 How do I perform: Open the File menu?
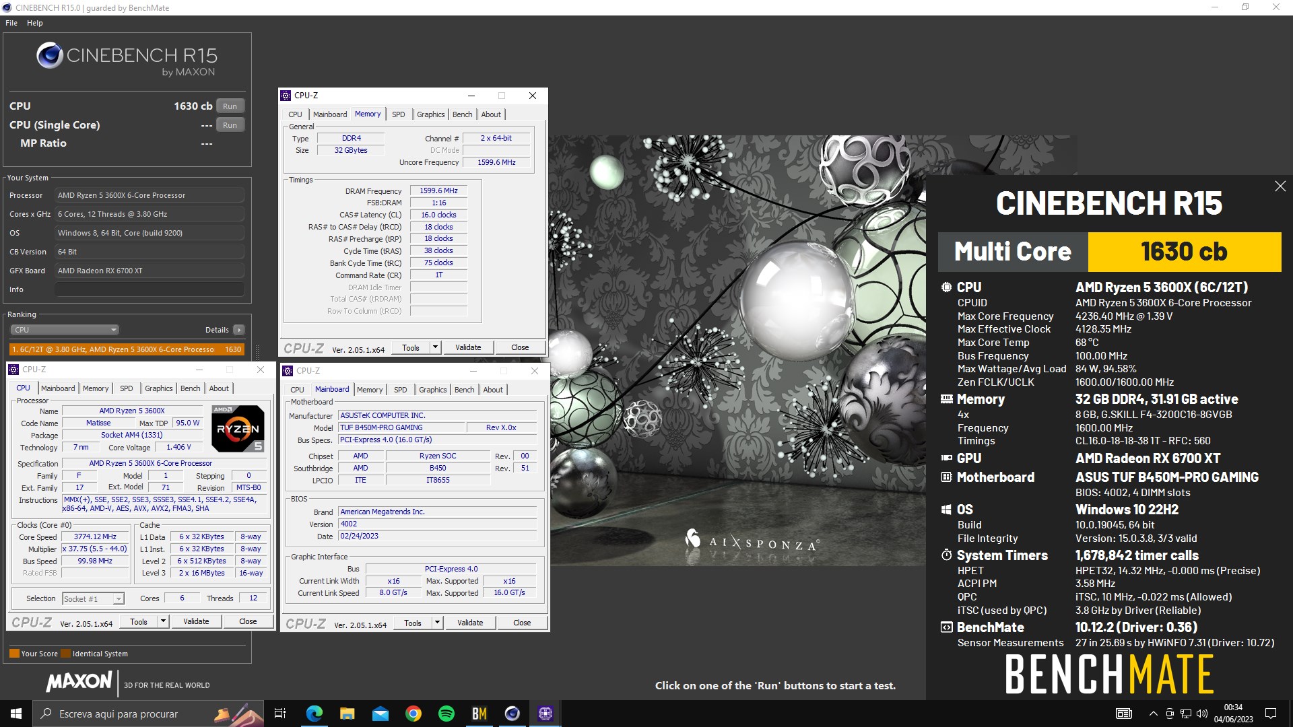click(11, 23)
